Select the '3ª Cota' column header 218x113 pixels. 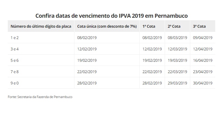(x=199, y=26)
